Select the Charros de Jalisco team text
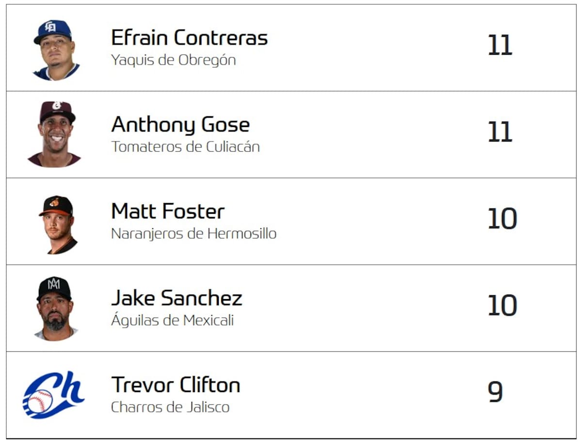582x444 pixels. point(170,407)
